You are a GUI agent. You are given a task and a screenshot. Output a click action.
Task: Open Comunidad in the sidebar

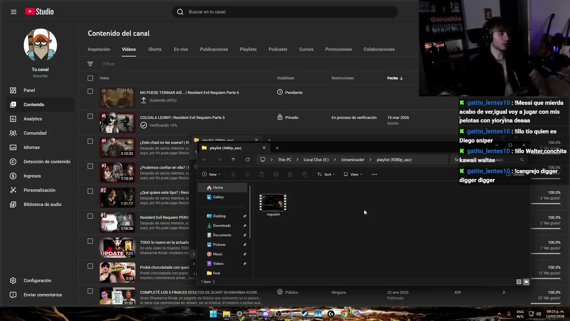point(35,133)
